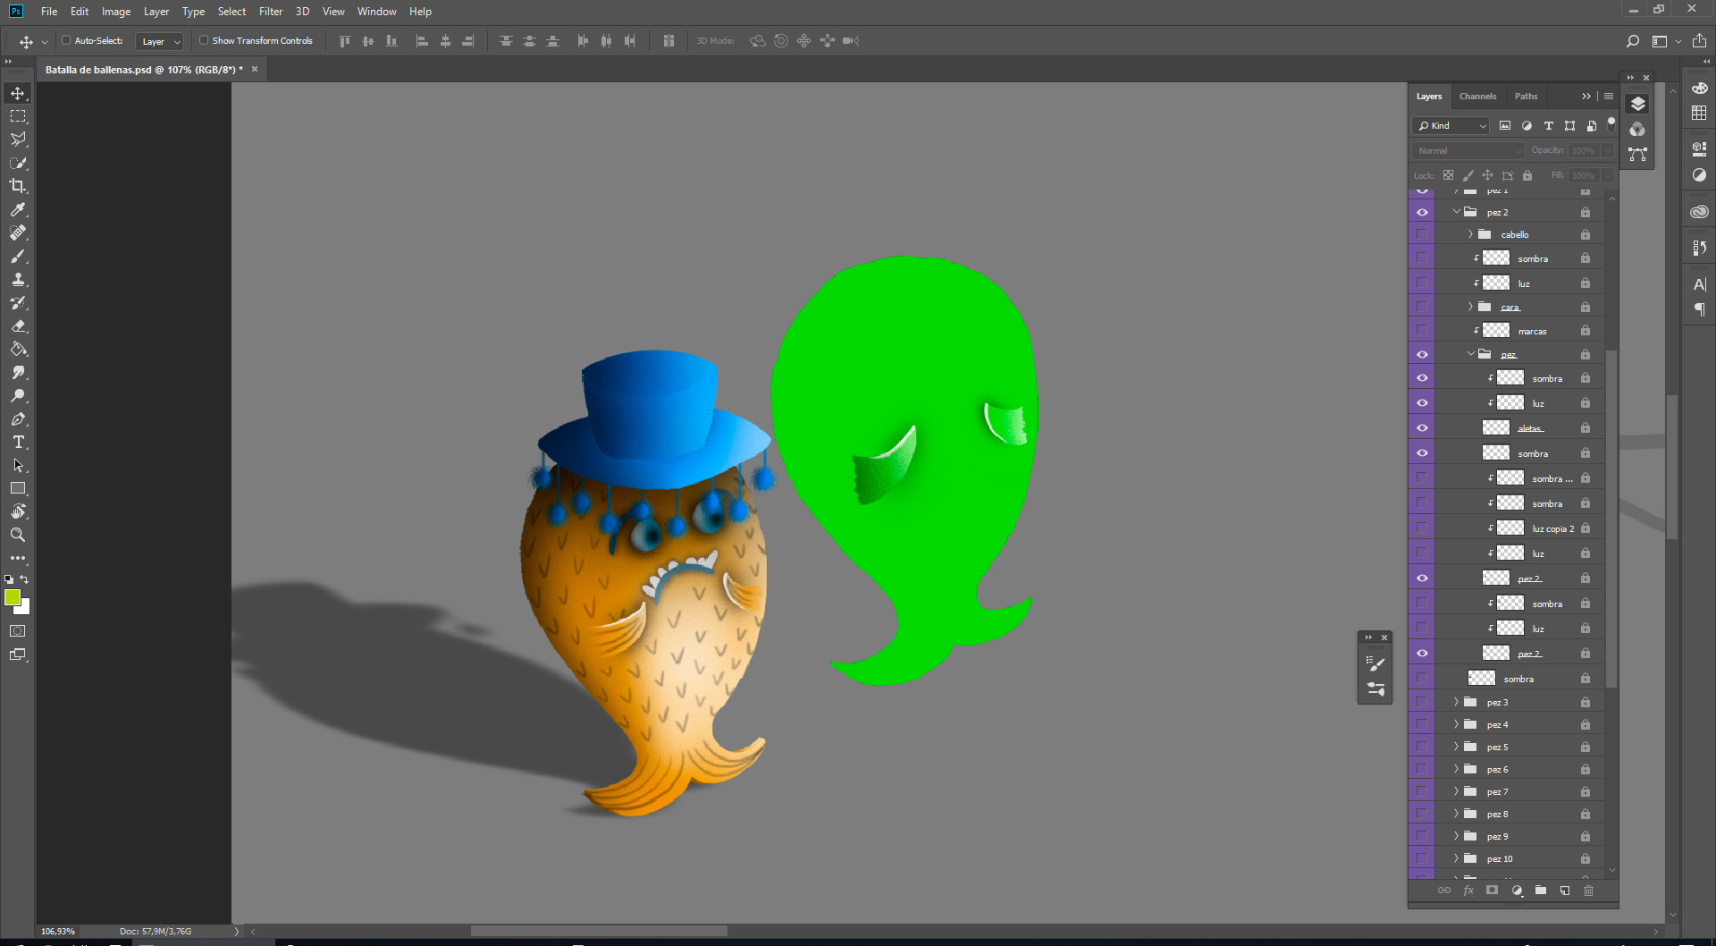Expand the pez 9 group
This screenshot has height=946, width=1716.
pyautogui.click(x=1456, y=836)
